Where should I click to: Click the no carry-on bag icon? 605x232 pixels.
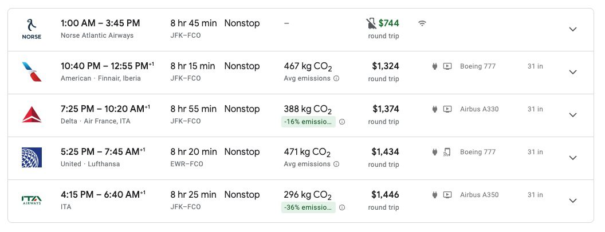(x=371, y=23)
